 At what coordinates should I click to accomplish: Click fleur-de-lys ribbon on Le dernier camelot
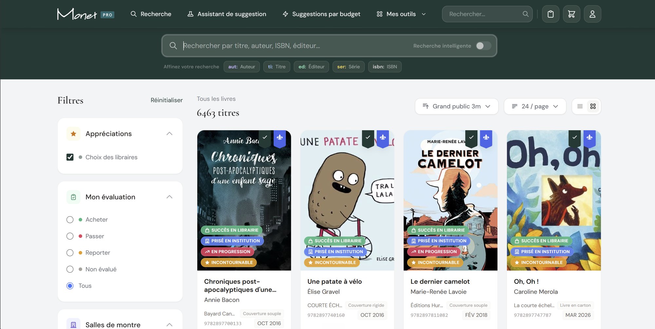(486, 139)
